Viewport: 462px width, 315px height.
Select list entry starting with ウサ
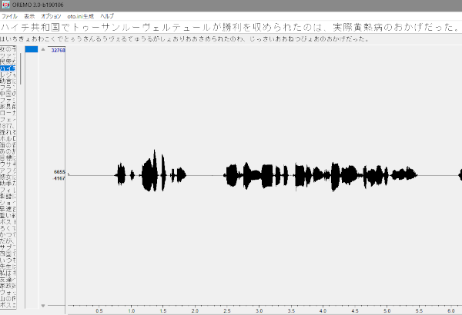(x=8, y=164)
